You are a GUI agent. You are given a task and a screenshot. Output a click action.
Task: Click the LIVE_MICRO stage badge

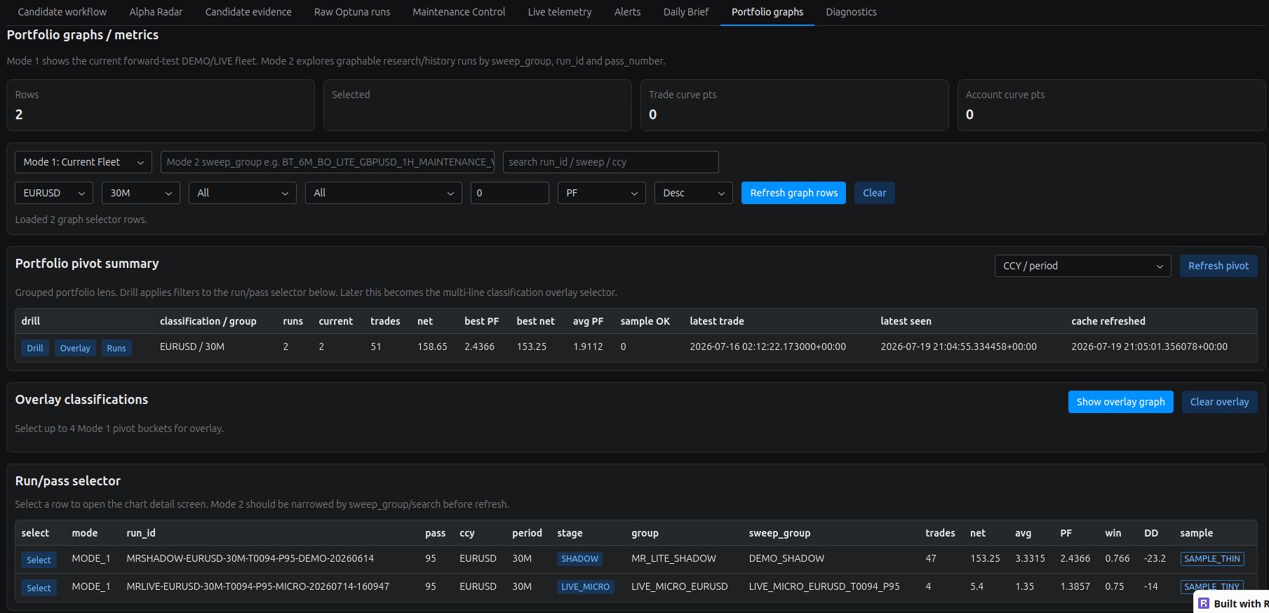tap(586, 587)
